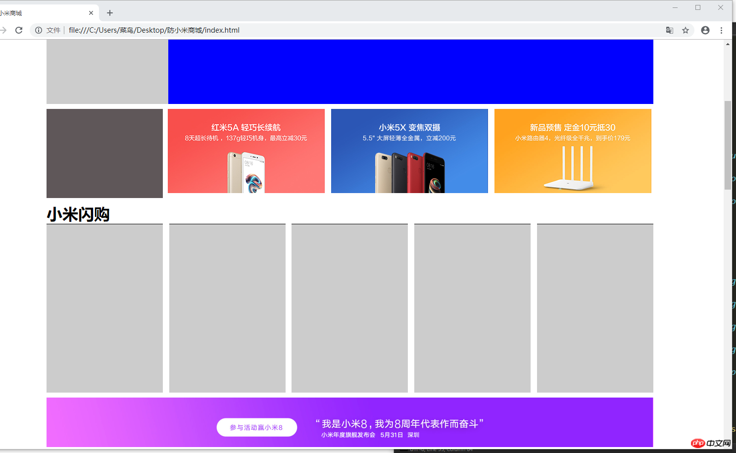Close the 小米商城 tab

coord(91,13)
